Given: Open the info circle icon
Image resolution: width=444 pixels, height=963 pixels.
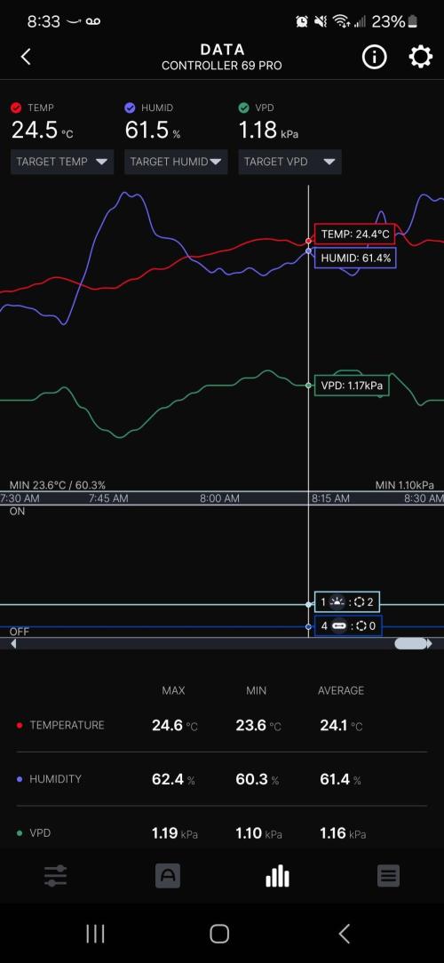Looking at the screenshot, I should 374,57.
